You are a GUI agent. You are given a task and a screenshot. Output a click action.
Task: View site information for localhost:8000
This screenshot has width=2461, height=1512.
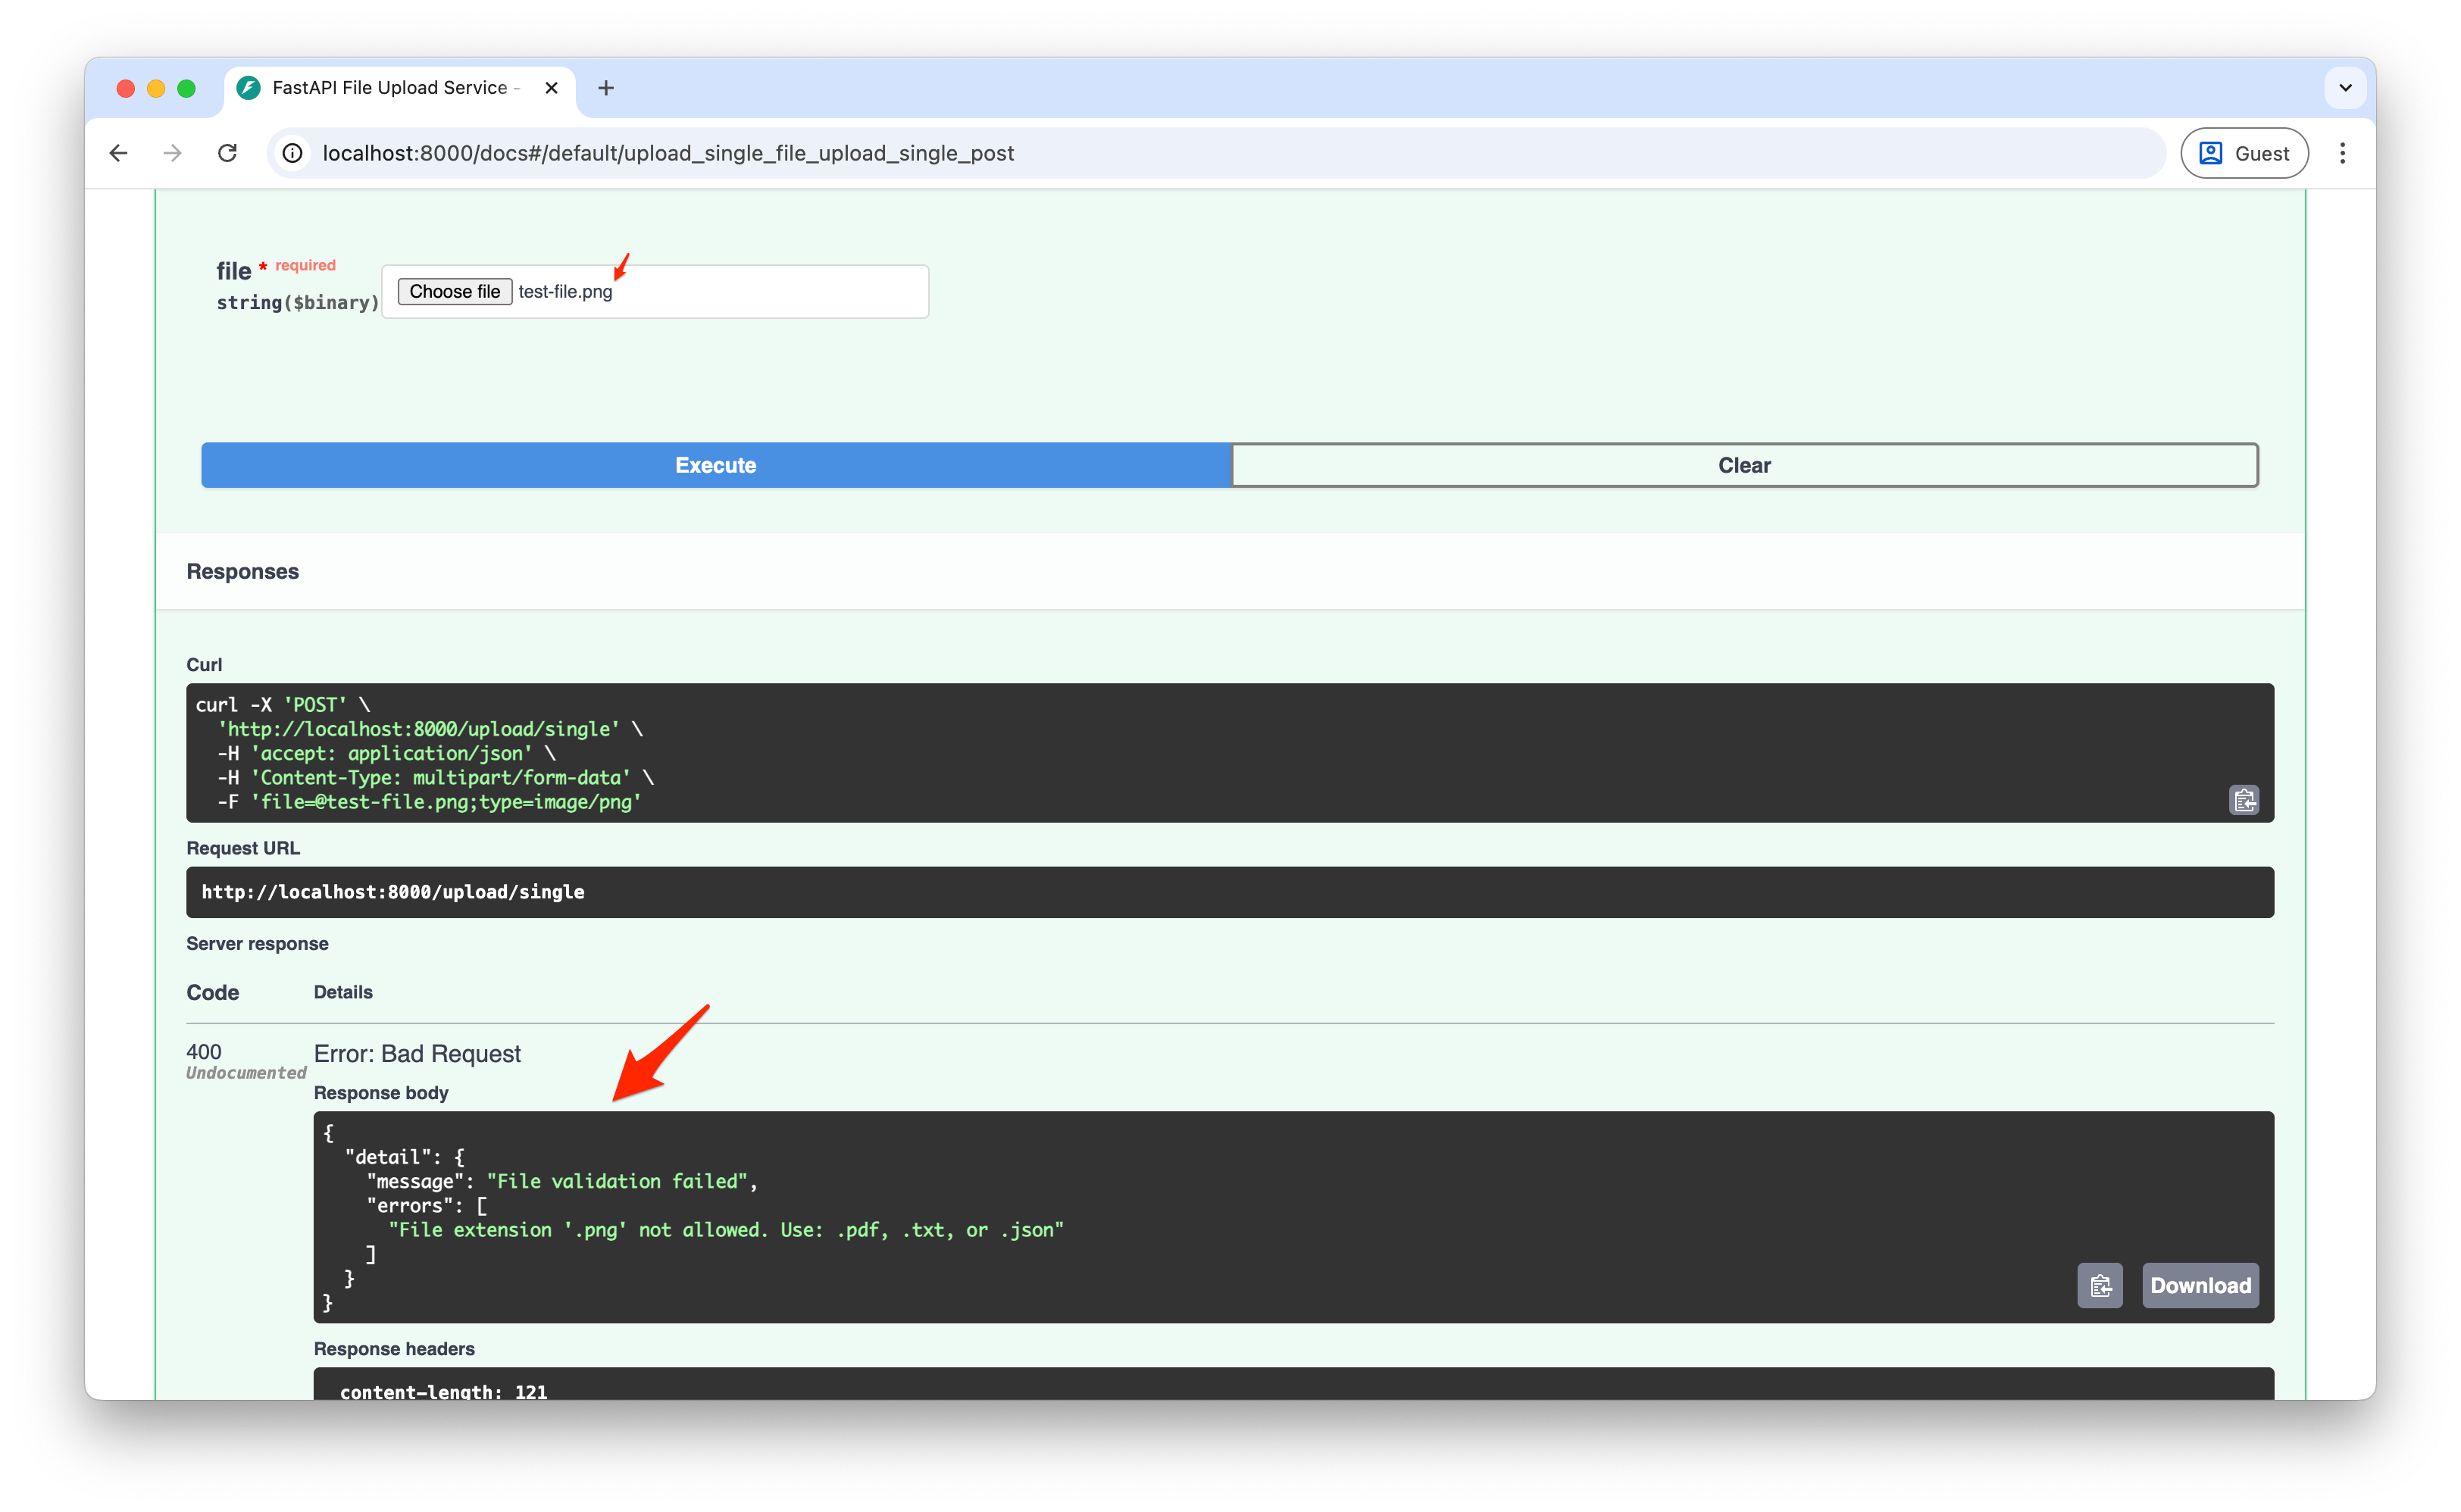(x=291, y=153)
